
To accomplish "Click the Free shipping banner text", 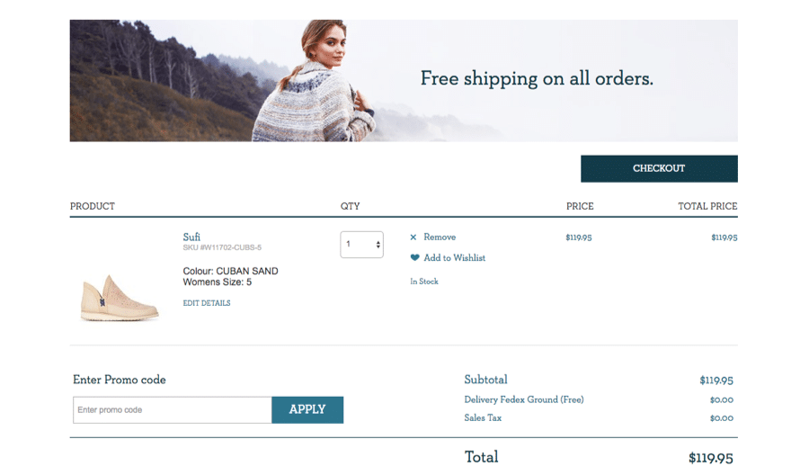I will (x=537, y=79).
